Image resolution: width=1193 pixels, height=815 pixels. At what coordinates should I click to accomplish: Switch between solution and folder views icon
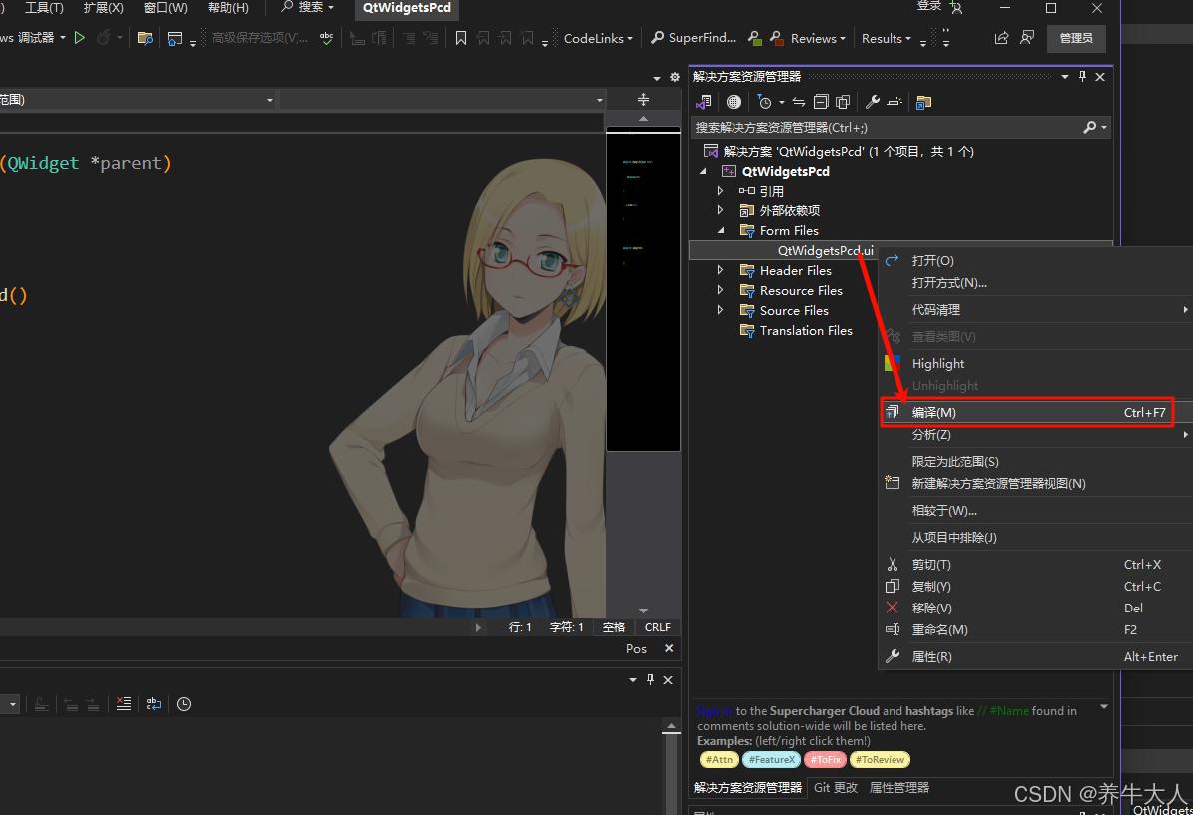coord(704,102)
